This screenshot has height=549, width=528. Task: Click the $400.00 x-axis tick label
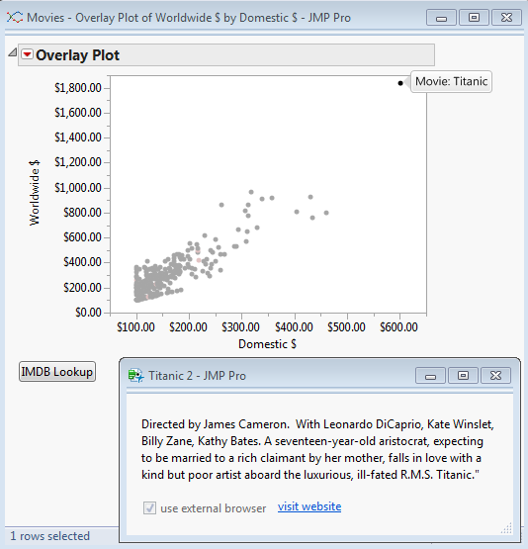[x=294, y=327]
